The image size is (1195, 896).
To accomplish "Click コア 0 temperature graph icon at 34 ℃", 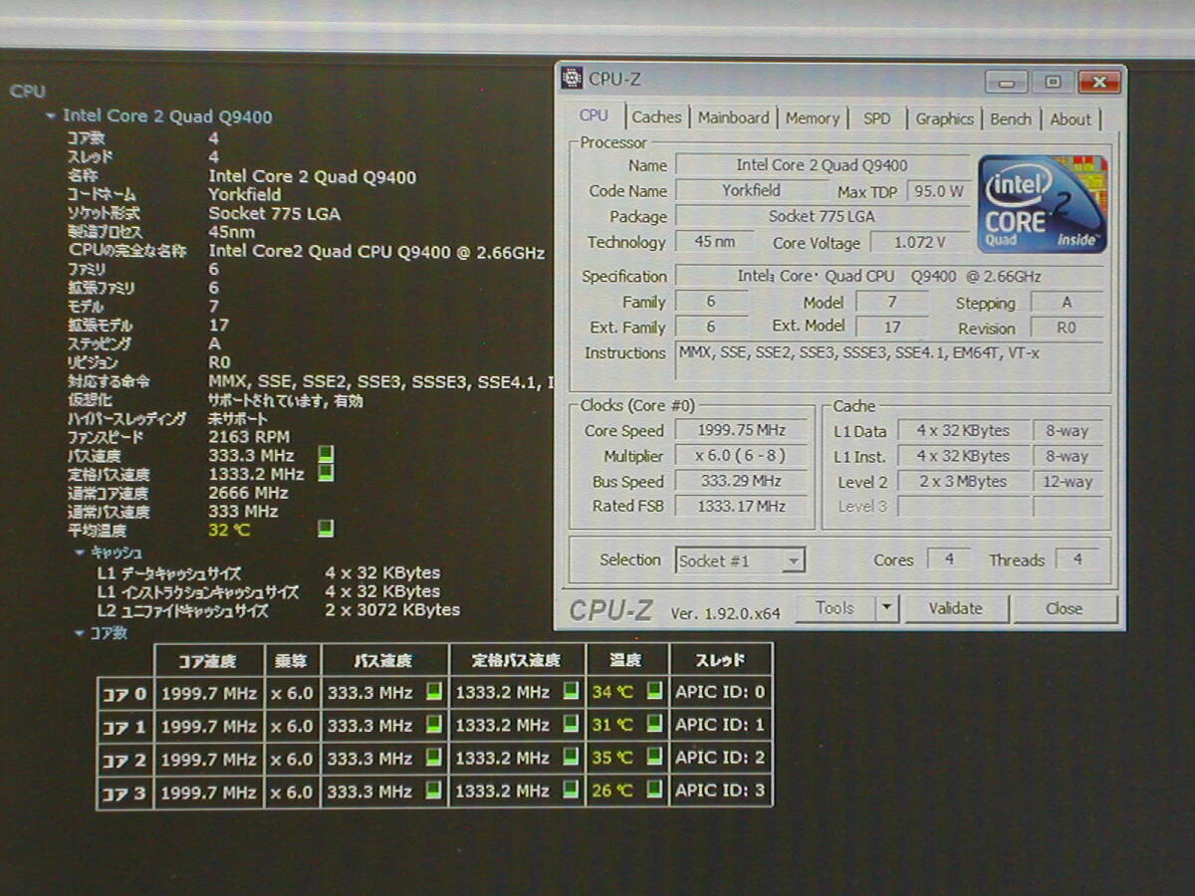I will (x=654, y=692).
